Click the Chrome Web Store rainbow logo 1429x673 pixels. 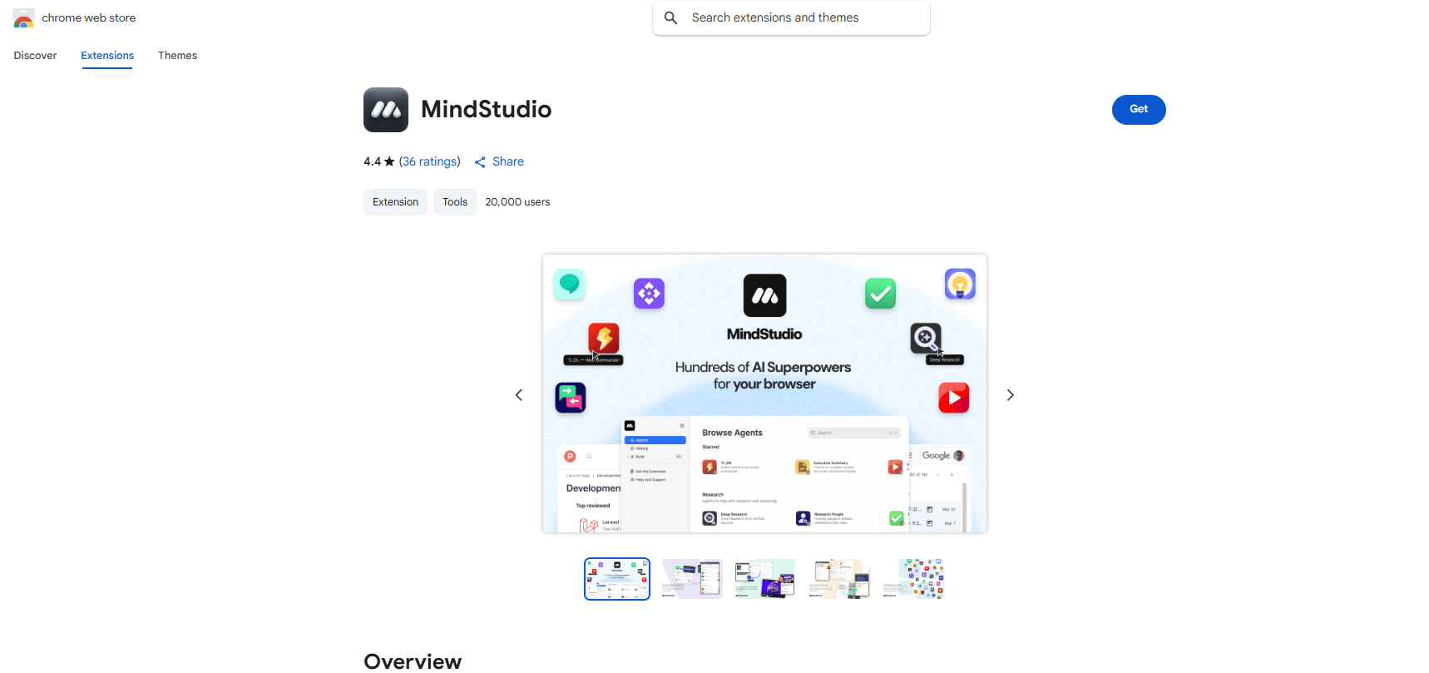[23, 18]
